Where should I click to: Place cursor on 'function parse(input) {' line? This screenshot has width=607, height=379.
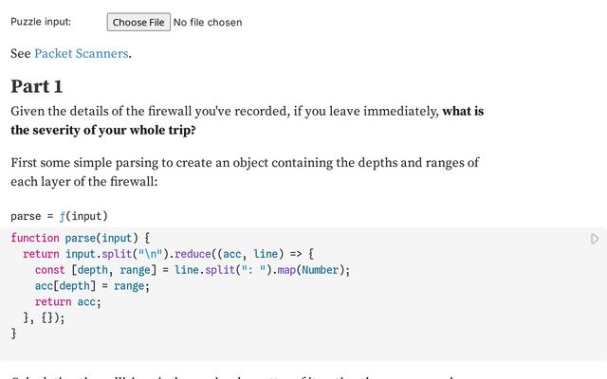pyautogui.click(x=81, y=238)
